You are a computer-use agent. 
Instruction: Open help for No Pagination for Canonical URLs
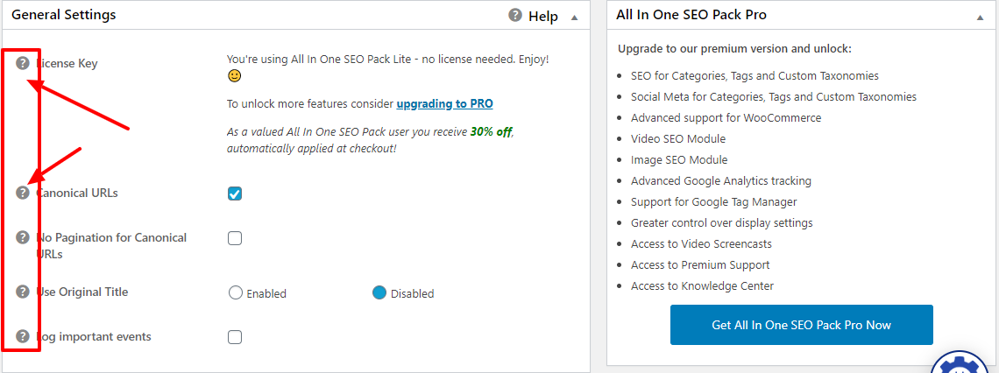(x=23, y=237)
